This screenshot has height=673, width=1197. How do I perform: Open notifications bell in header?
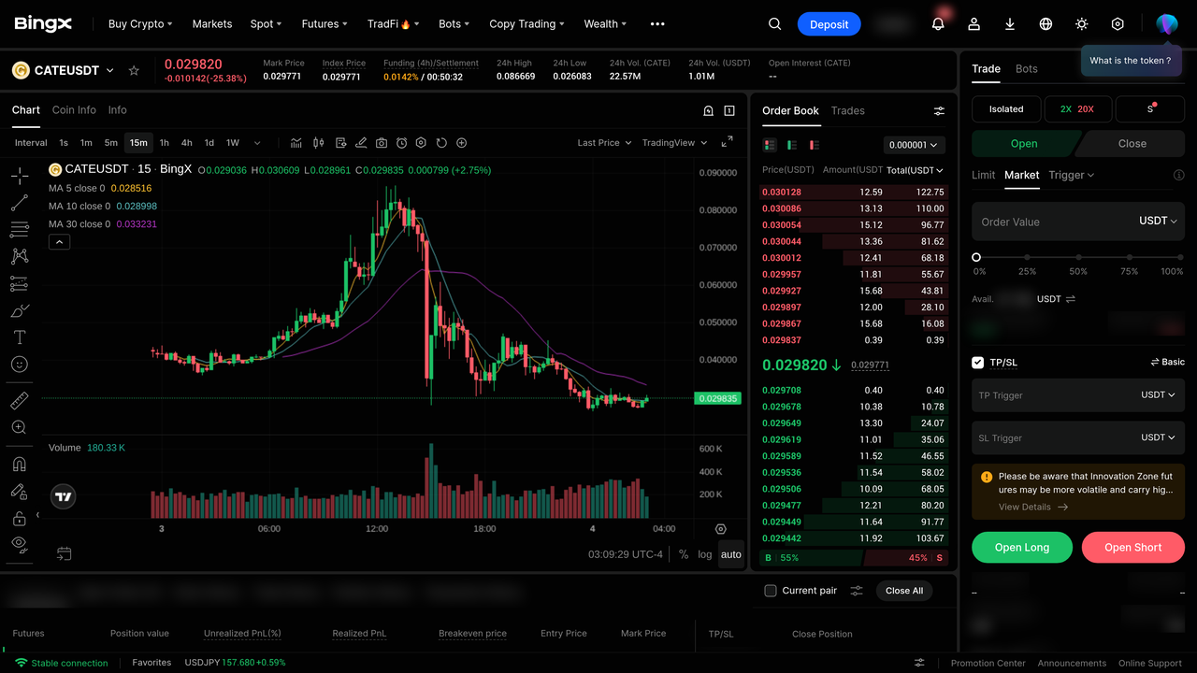pyautogui.click(x=938, y=24)
